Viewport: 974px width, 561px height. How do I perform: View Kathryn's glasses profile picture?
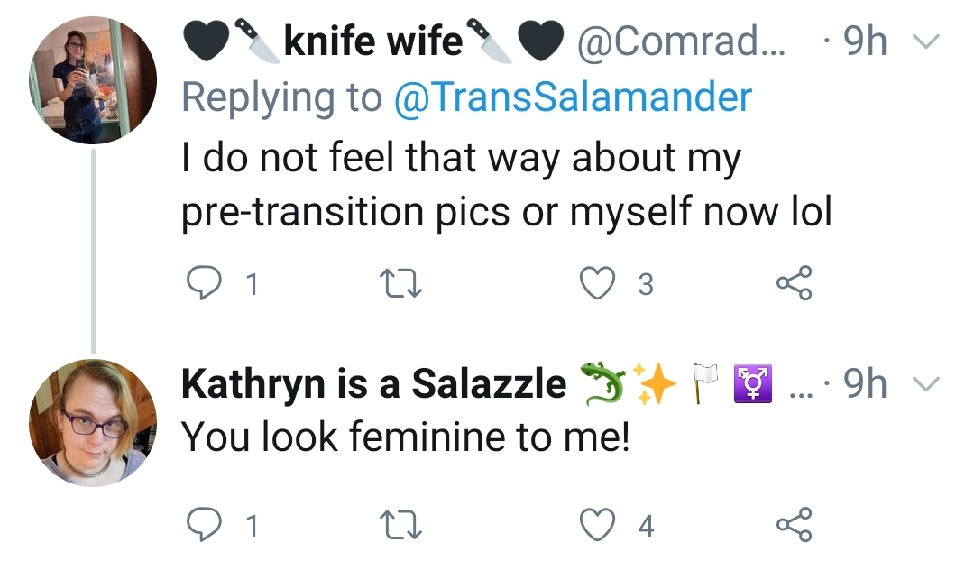93,422
